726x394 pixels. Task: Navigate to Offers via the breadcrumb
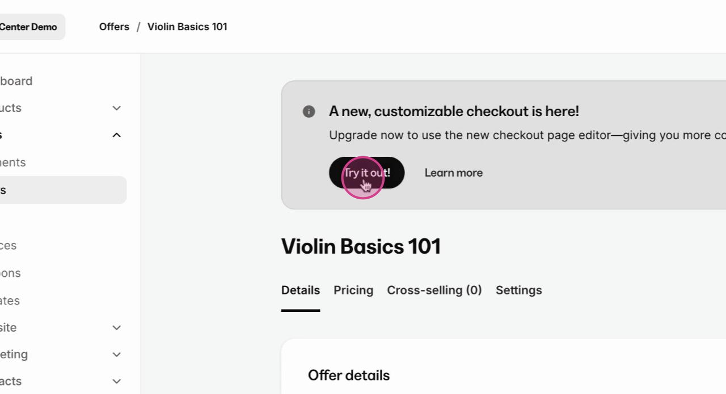point(114,27)
